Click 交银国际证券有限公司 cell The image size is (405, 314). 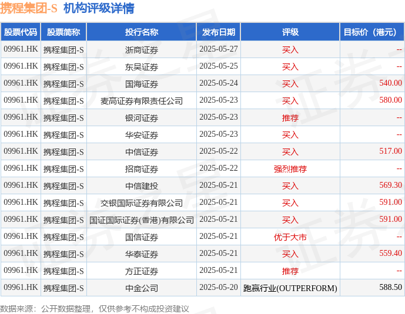coord(142,203)
